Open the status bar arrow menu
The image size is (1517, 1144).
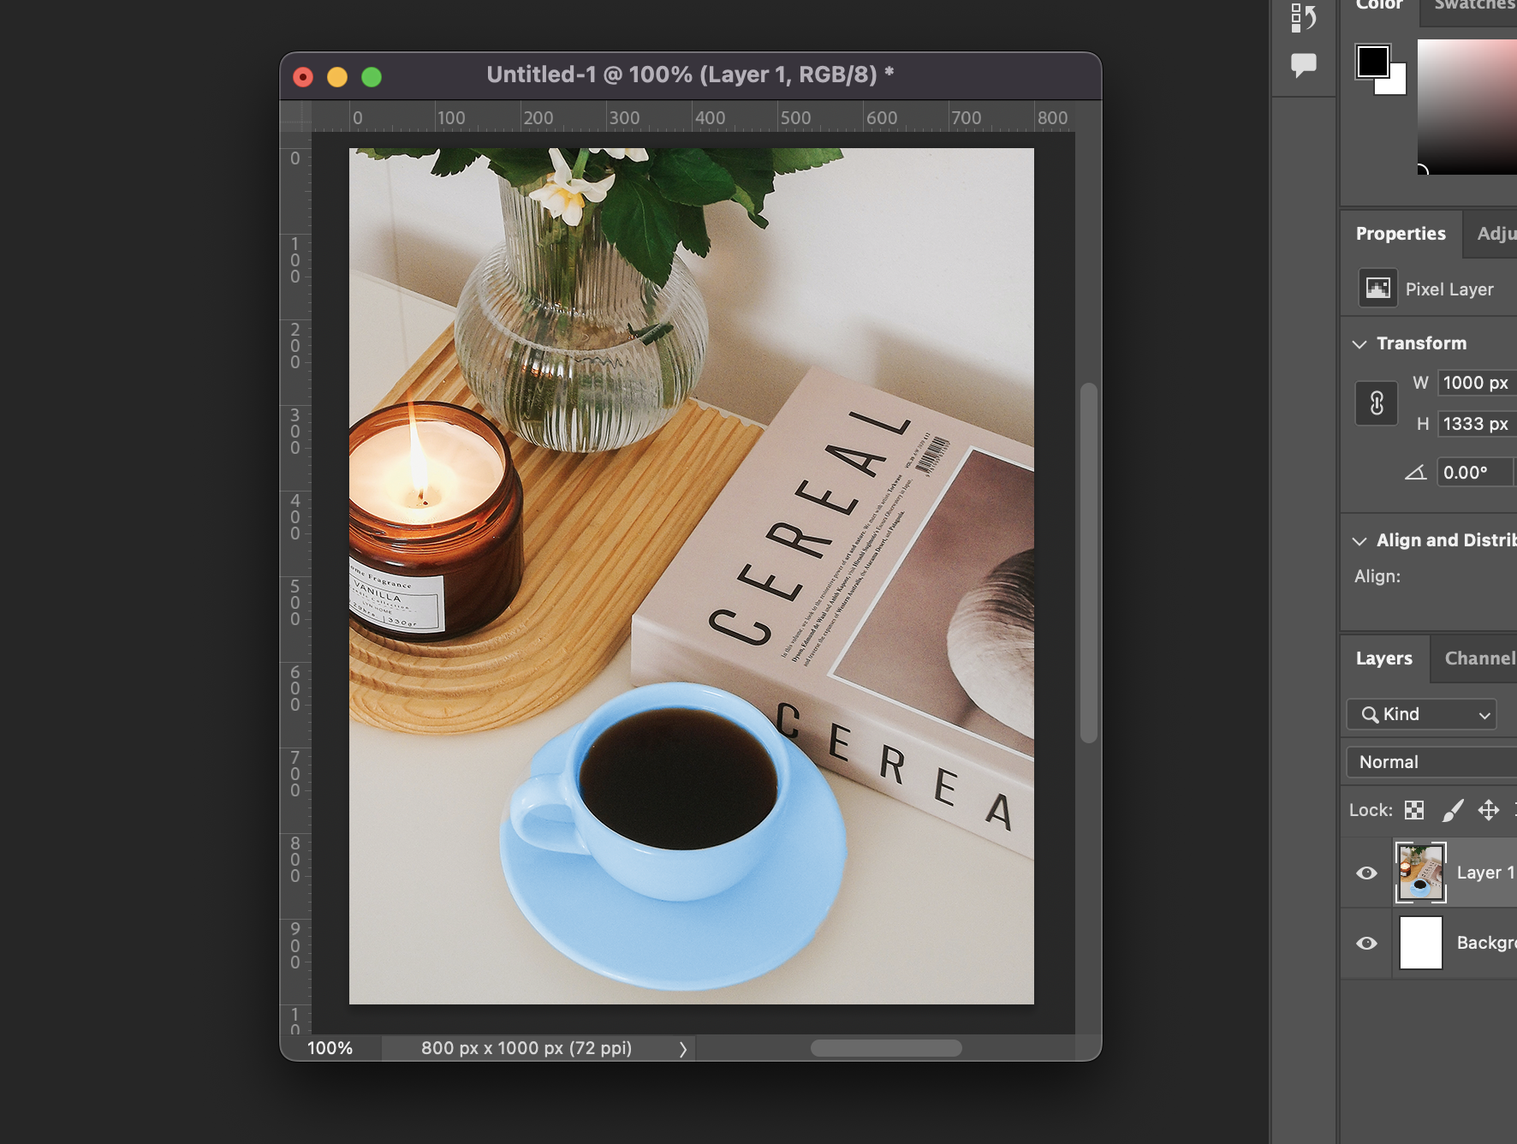682,1049
